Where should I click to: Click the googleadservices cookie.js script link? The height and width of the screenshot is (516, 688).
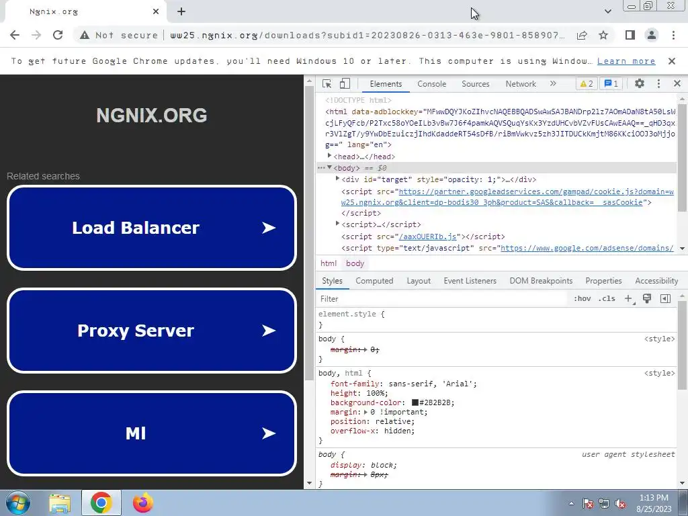(x=507, y=197)
